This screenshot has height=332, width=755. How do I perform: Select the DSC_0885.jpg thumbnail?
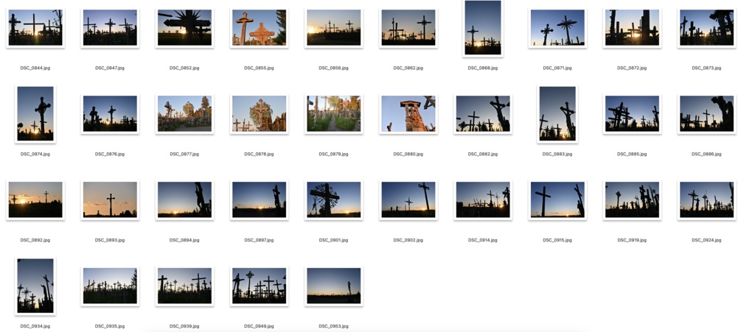click(x=632, y=114)
